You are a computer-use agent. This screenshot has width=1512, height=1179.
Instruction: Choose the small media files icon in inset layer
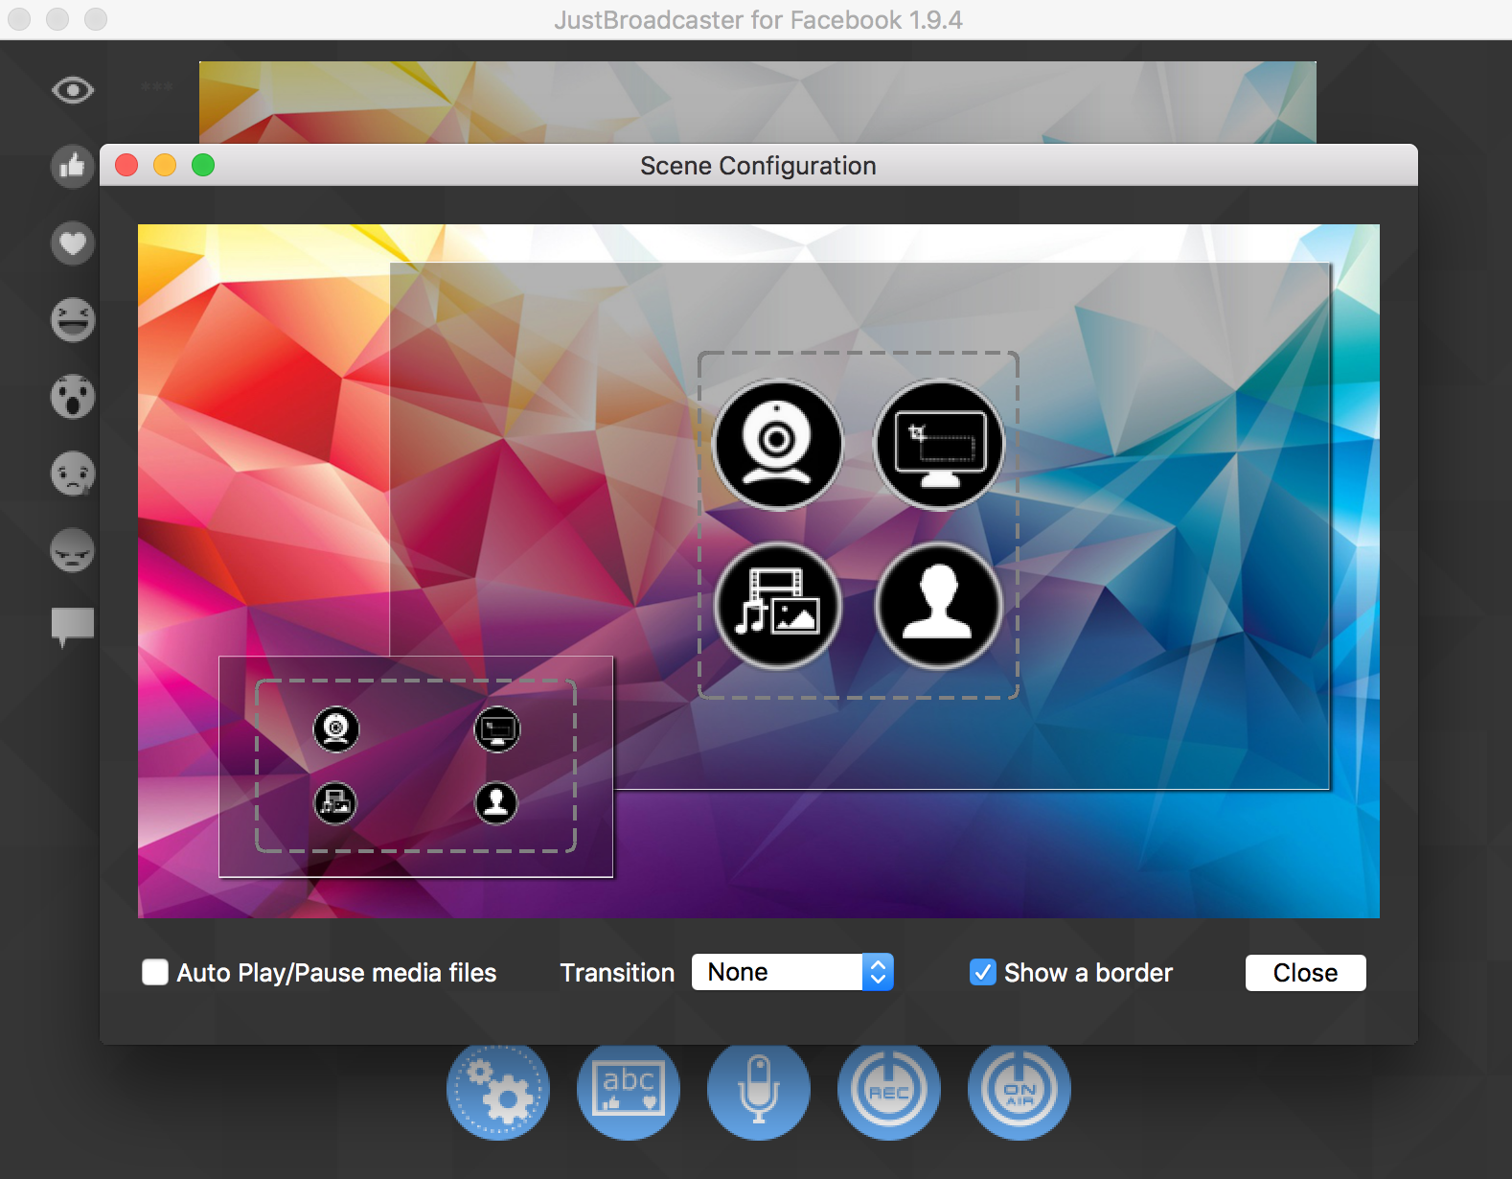coord(335,803)
